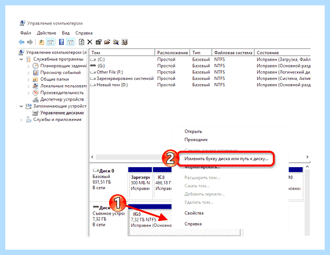
Task: Choose Свойства in the context menu
Action: coord(194,213)
